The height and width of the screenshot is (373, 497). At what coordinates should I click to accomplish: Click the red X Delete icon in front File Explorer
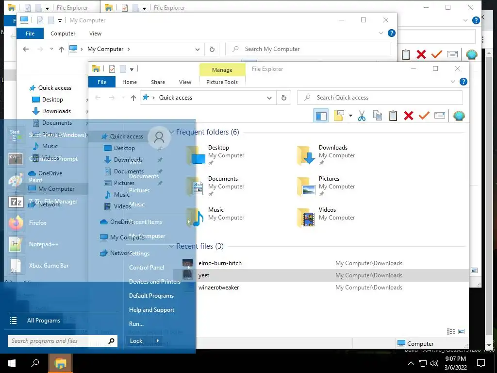coord(409,116)
